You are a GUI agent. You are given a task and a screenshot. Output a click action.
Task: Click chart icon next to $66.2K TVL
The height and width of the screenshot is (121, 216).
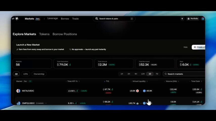pos(112,102)
